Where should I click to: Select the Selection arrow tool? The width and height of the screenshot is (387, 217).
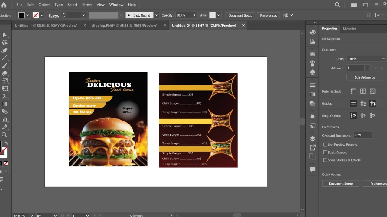click(x=5, y=35)
